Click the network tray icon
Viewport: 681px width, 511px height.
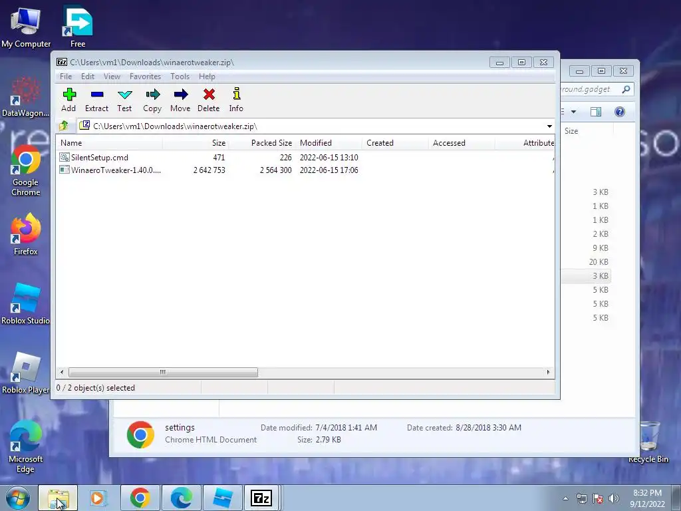click(x=581, y=498)
